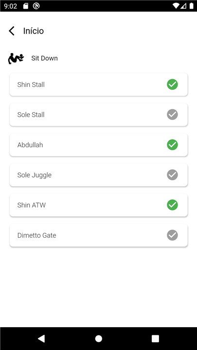Screen dimensions: 197x350
Task: Untick the Shin ATW completed checkmark
Action: coord(172,205)
